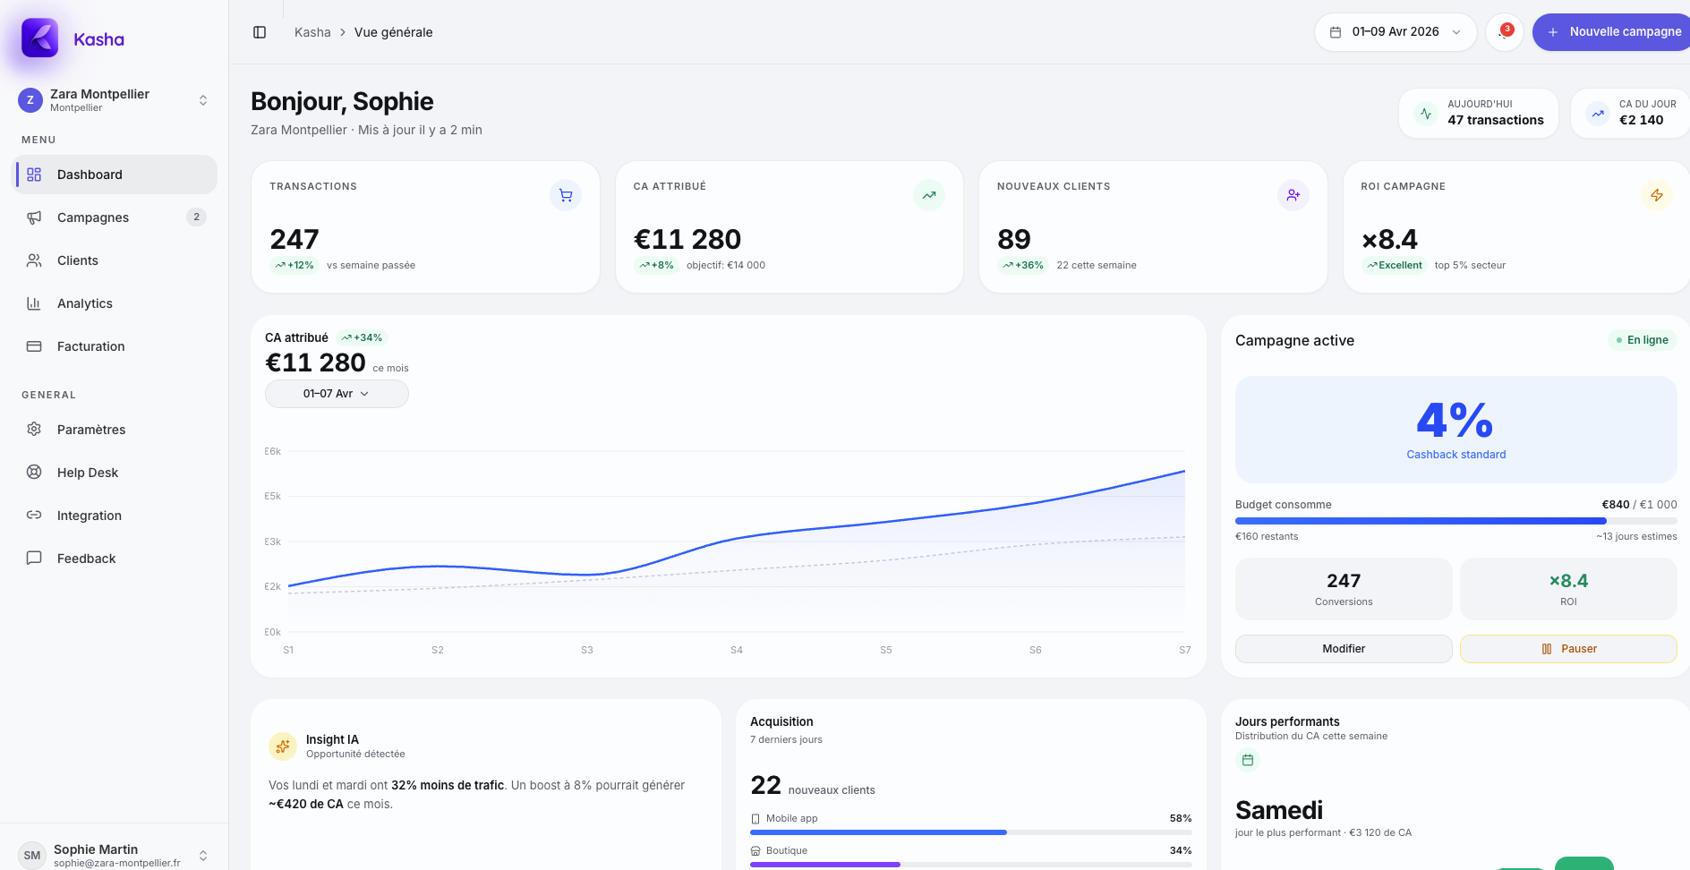Open the notifications bell

click(1504, 32)
